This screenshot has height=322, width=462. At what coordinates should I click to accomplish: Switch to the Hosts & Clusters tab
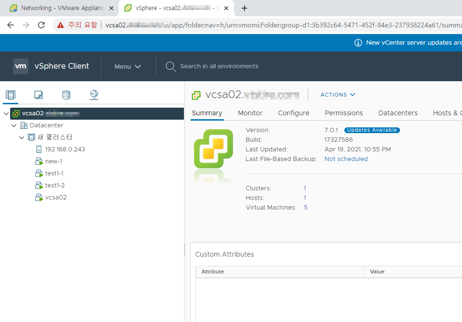pos(447,113)
